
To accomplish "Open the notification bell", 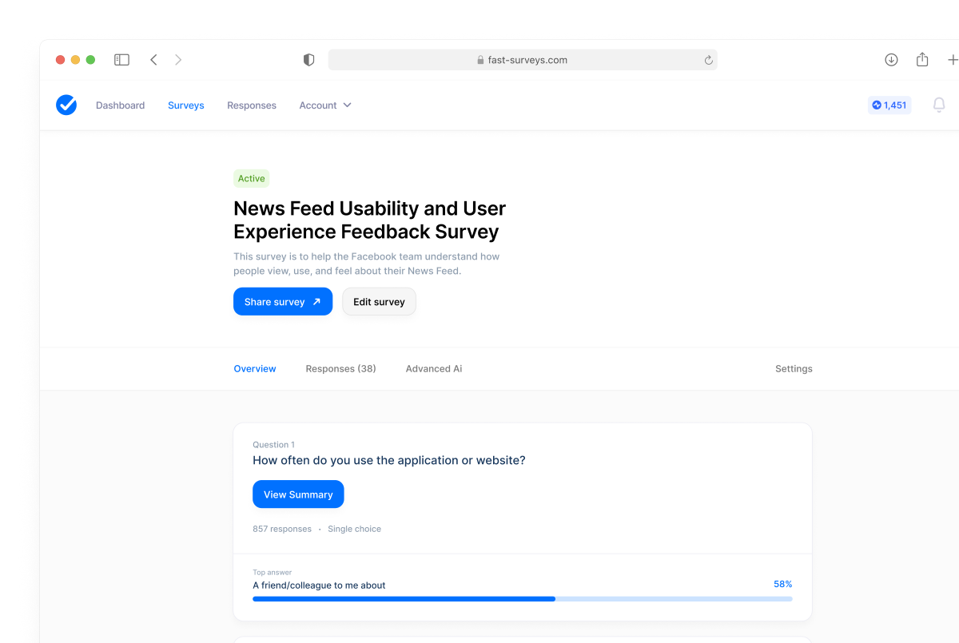I will [x=939, y=105].
